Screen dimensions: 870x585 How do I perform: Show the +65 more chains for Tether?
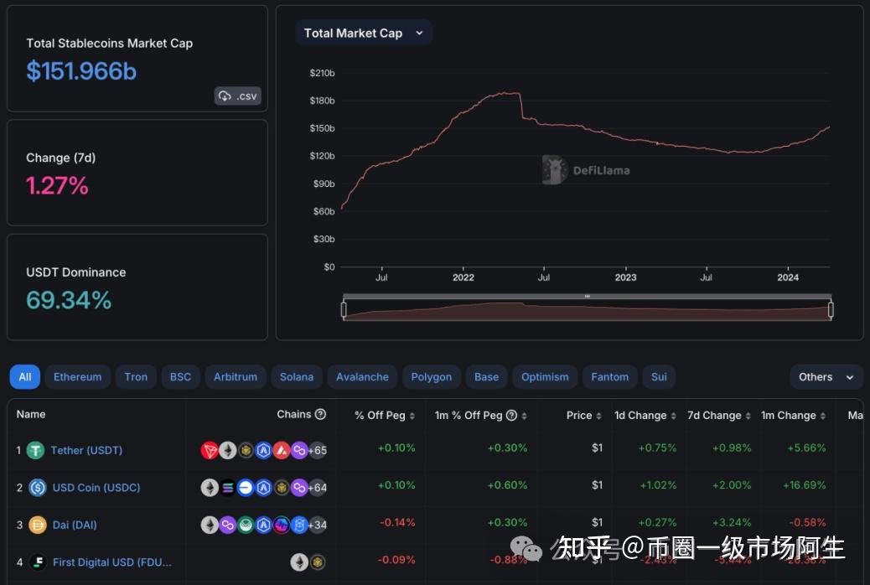point(318,450)
